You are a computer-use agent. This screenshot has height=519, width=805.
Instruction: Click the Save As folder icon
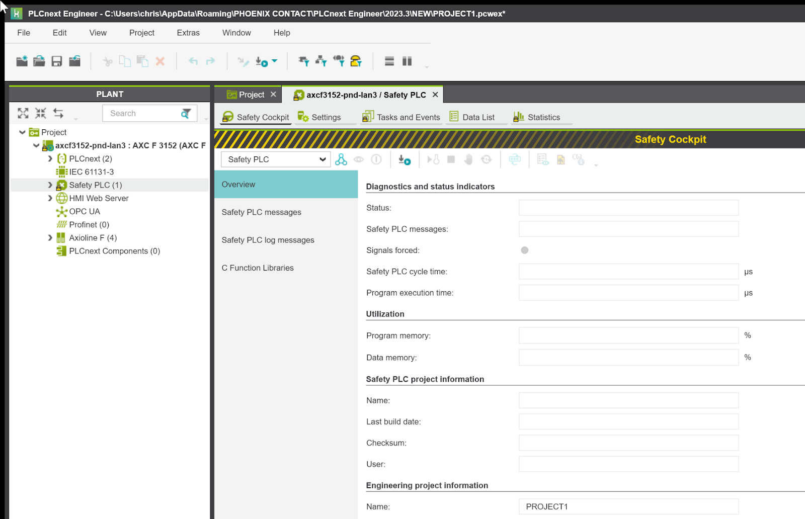click(x=74, y=61)
